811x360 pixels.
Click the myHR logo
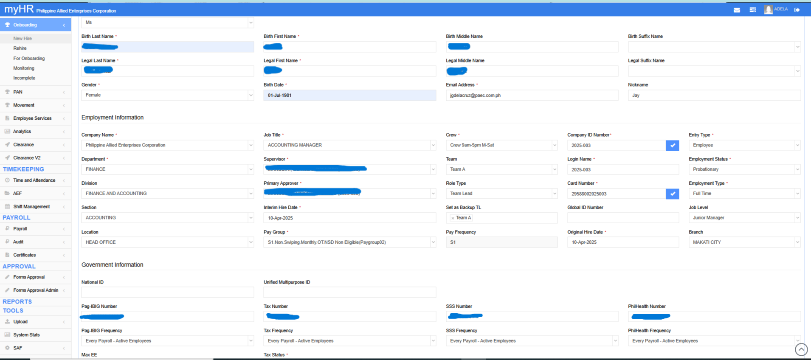(x=19, y=9)
